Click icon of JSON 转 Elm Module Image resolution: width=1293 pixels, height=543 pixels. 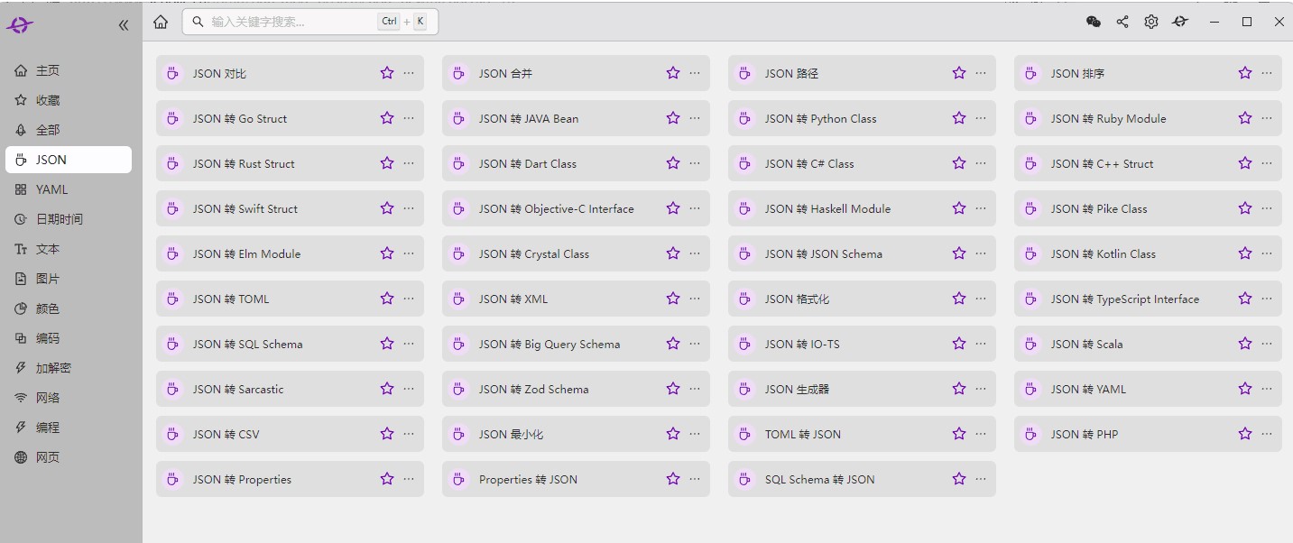tap(172, 253)
